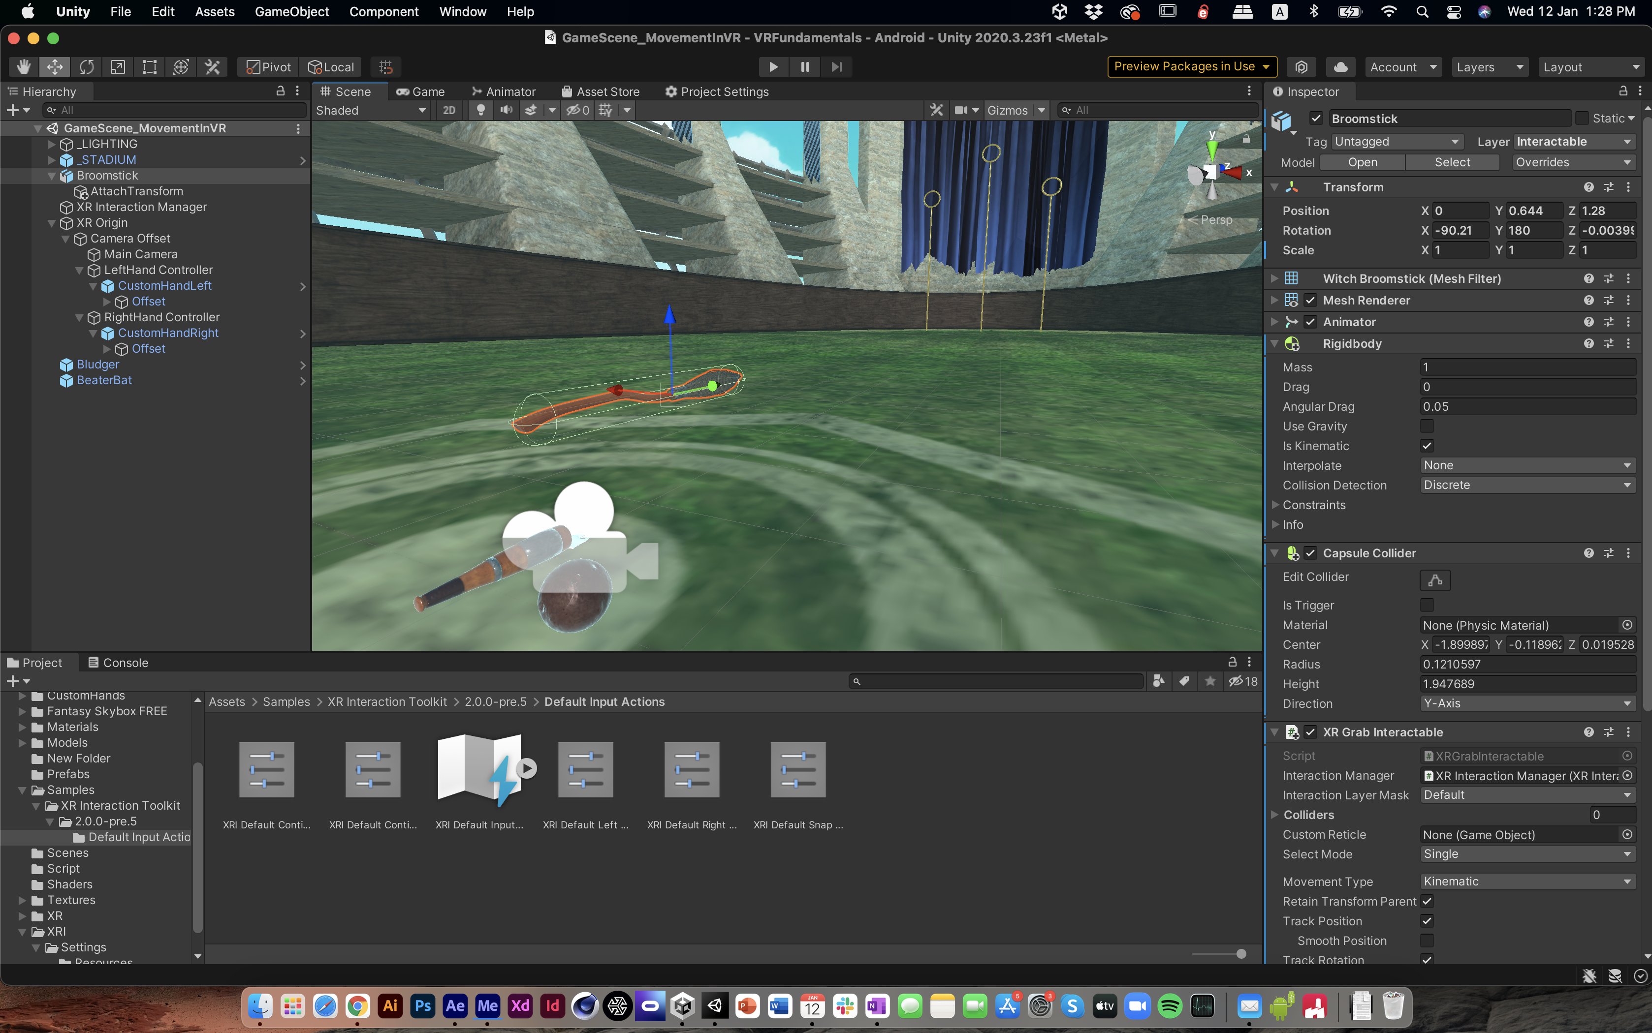Click favorites star icon in Project
Screen dimensions: 1652x1033
pos(1210,681)
